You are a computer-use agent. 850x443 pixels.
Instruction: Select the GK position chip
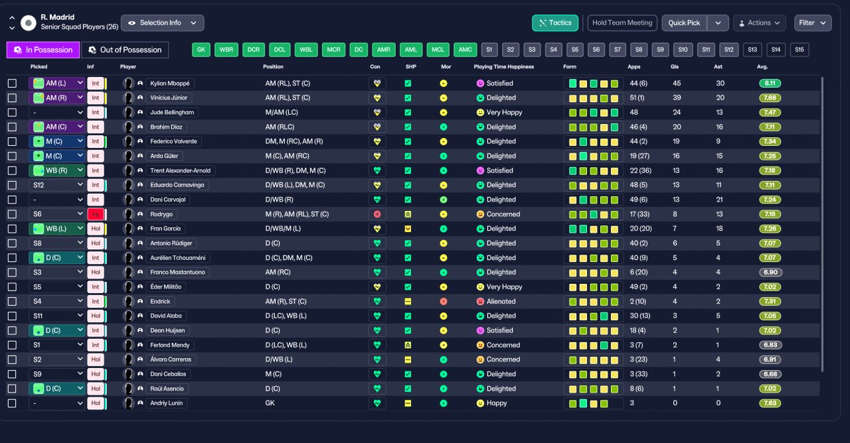pyautogui.click(x=203, y=50)
